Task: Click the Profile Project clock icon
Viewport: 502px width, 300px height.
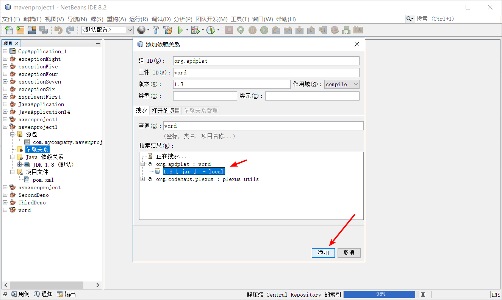Action: tap(211, 30)
